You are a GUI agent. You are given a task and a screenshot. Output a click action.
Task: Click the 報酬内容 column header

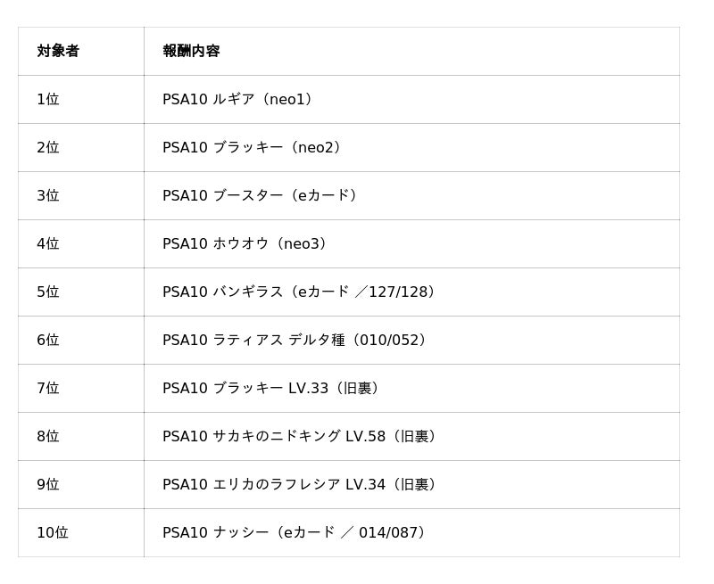coord(191,51)
